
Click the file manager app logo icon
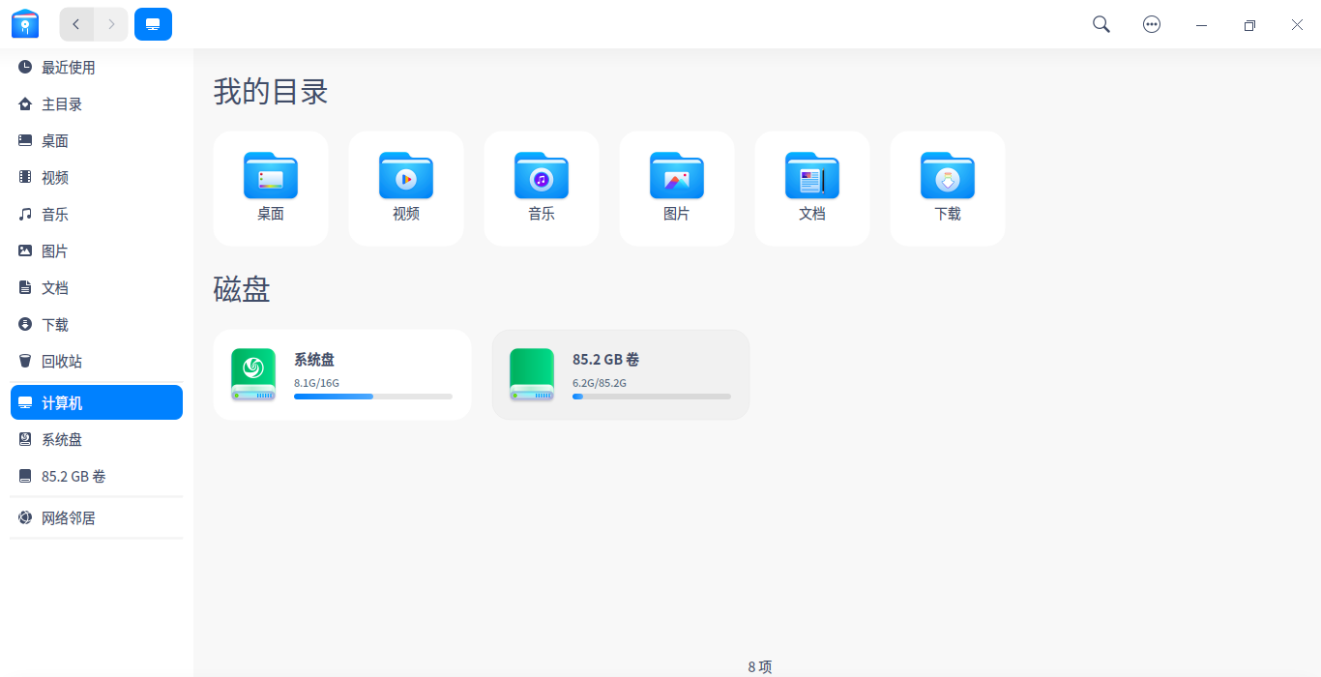pos(25,24)
